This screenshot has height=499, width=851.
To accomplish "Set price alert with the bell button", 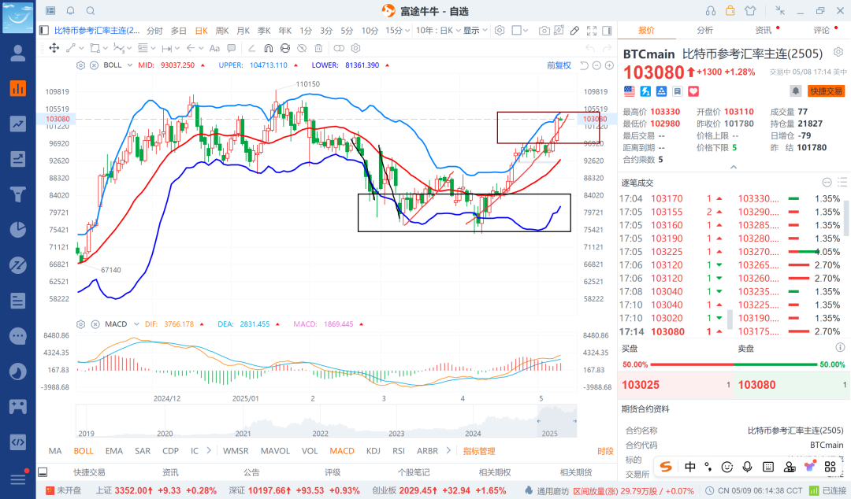I will (795, 91).
